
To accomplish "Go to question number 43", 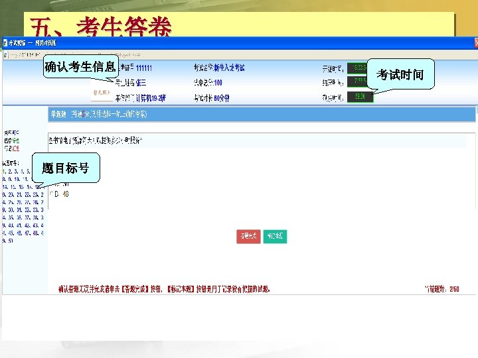I will click(35, 225).
